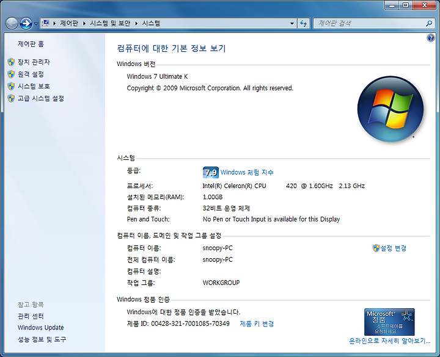This screenshot has width=440, height=357.
Task: Click 32비트 운영 체제 value
Action: pos(226,209)
